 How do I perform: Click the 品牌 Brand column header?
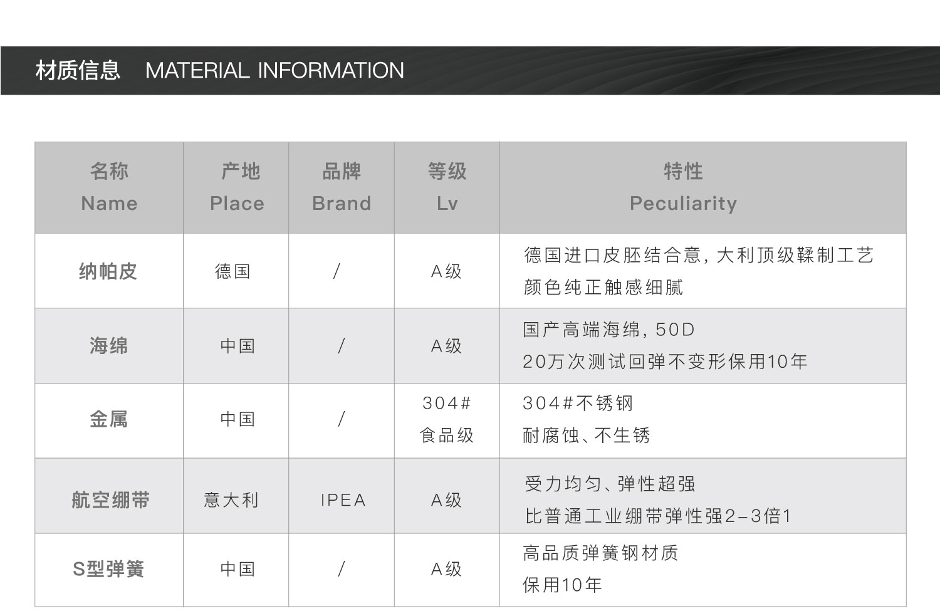tap(342, 187)
